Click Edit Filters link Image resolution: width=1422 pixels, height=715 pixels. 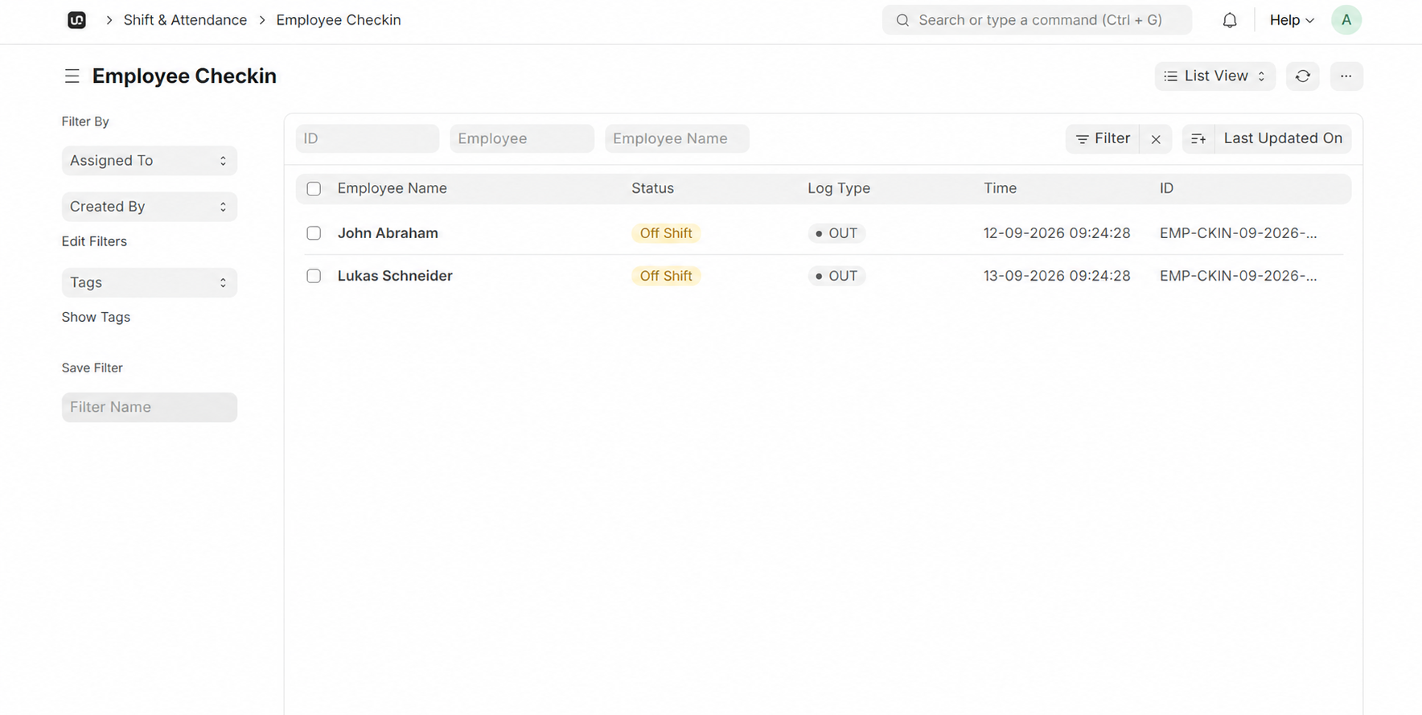click(94, 241)
